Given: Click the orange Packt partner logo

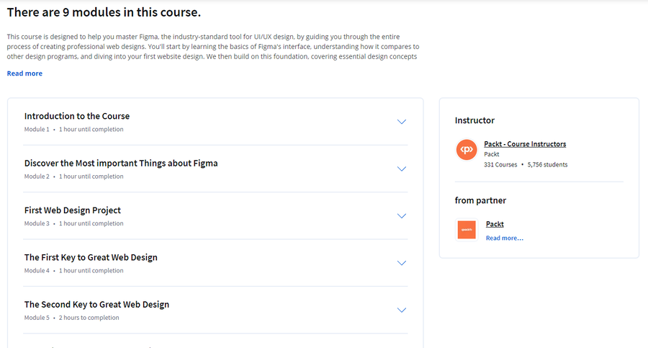Looking at the screenshot, I should pos(467,230).
